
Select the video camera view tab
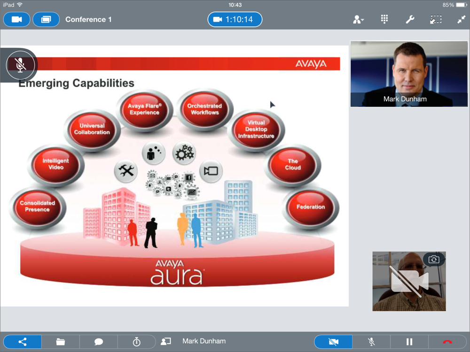17,19
